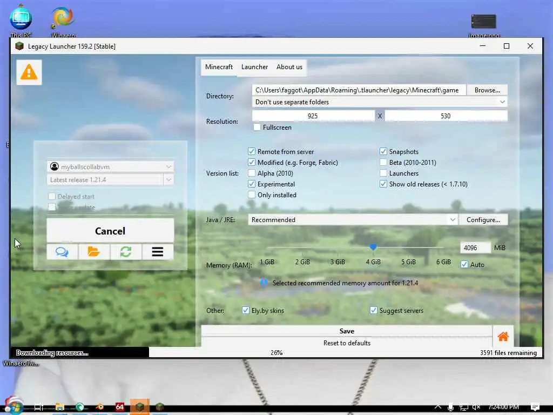Click the Windows Start button
This screenshot has width=553, height=415.
[14, 406]
